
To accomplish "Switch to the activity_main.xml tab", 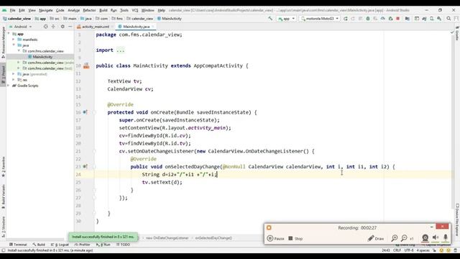I will pyautogui.click(x=95, y=27).
